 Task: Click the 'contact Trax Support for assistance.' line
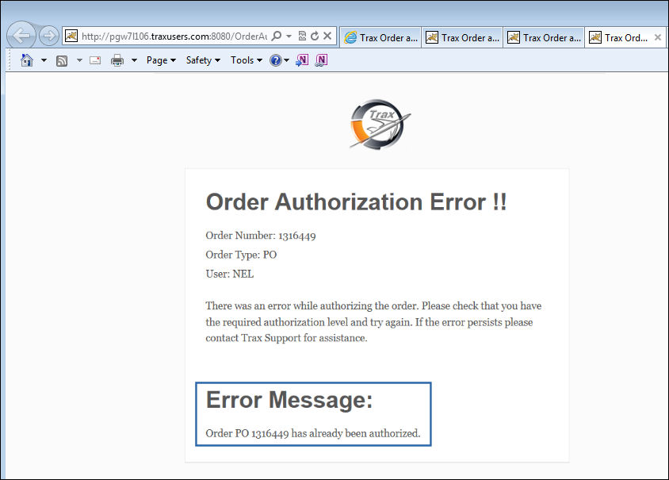click(x=286, y=338)
